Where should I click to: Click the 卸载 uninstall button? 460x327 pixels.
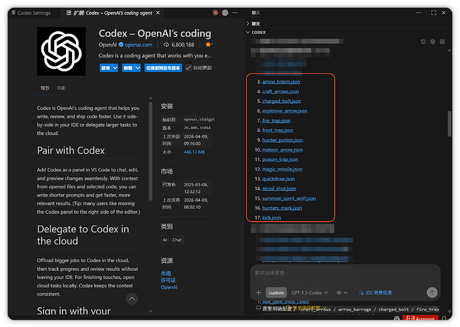pyautogui.click(x=128, y=68)
